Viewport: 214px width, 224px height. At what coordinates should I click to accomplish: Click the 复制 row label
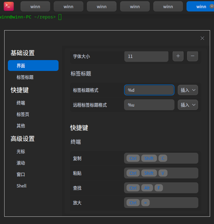[x=77, y=158]
